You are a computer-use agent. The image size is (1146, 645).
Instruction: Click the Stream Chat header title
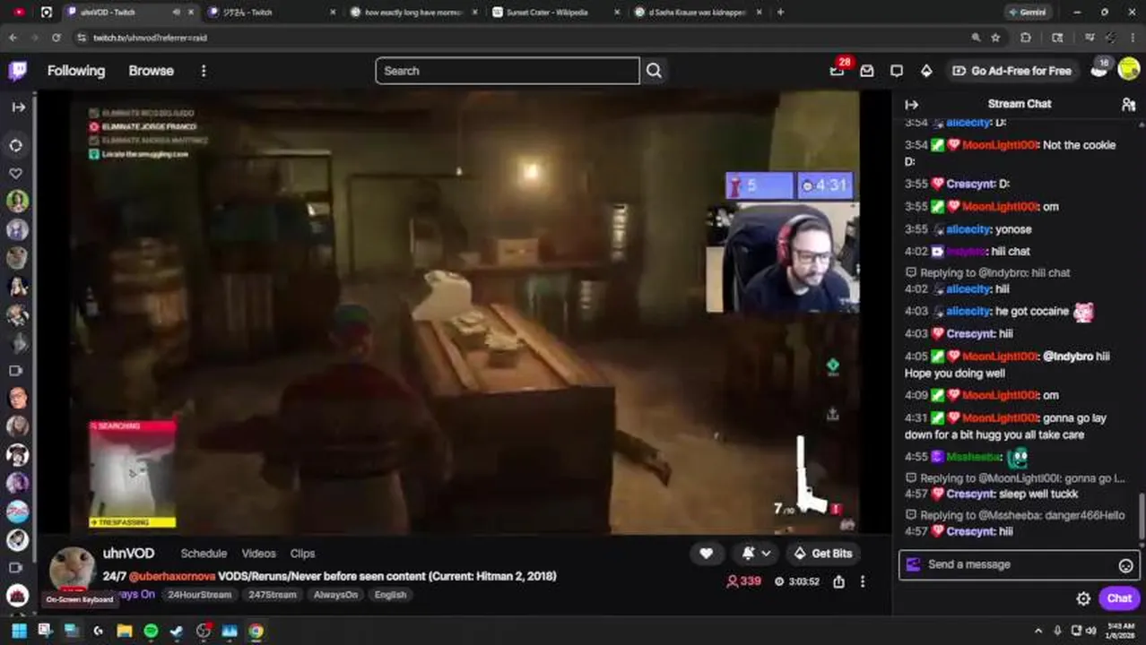coord(1019,104)
